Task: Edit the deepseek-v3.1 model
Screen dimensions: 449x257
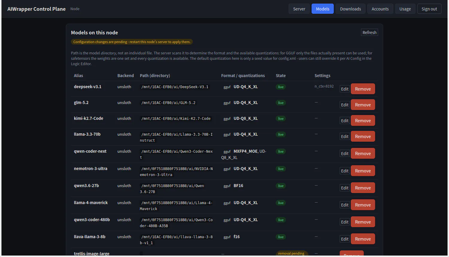Action: coord(345,89)
